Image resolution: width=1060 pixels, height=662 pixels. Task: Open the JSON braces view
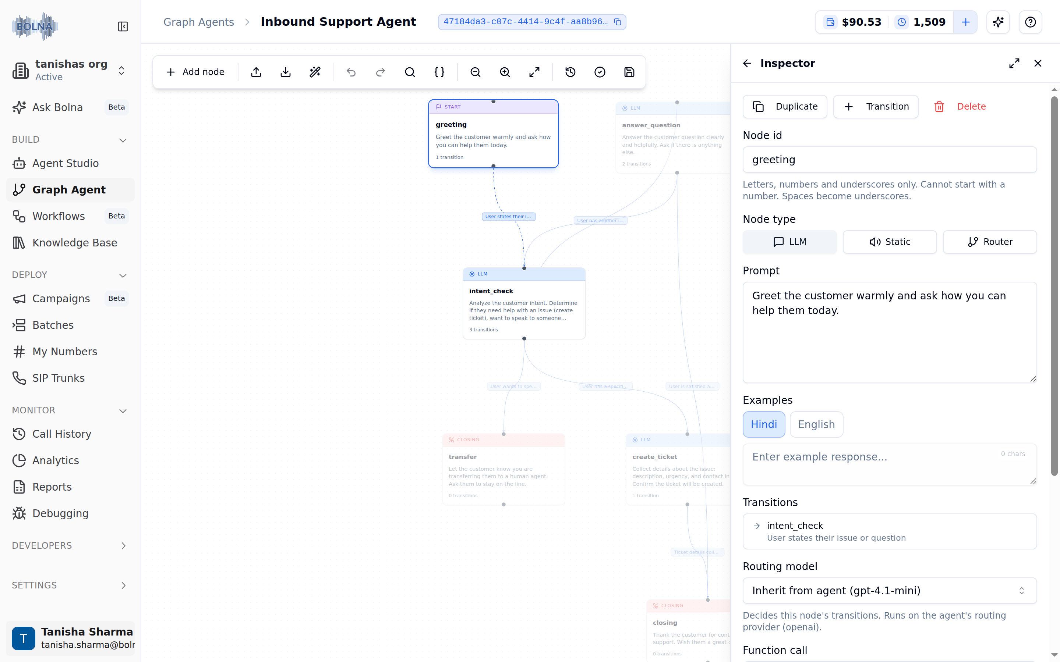439,72
